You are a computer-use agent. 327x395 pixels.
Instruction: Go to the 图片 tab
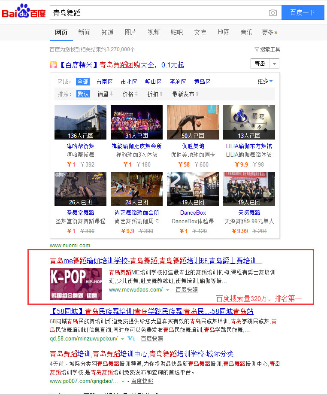point(130,32)
